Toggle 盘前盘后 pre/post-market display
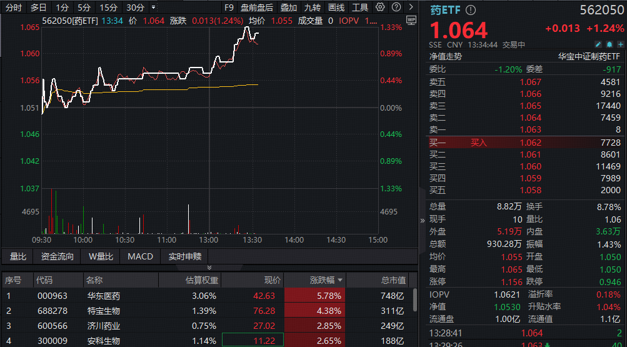The width and height of the screenshot is (627, 347). (256, 8)
